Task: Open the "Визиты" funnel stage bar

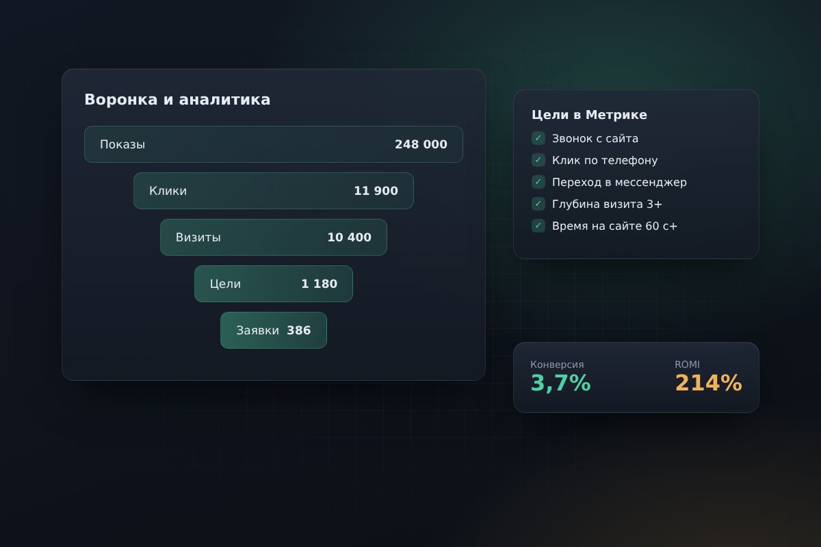Action: [274, 237]
